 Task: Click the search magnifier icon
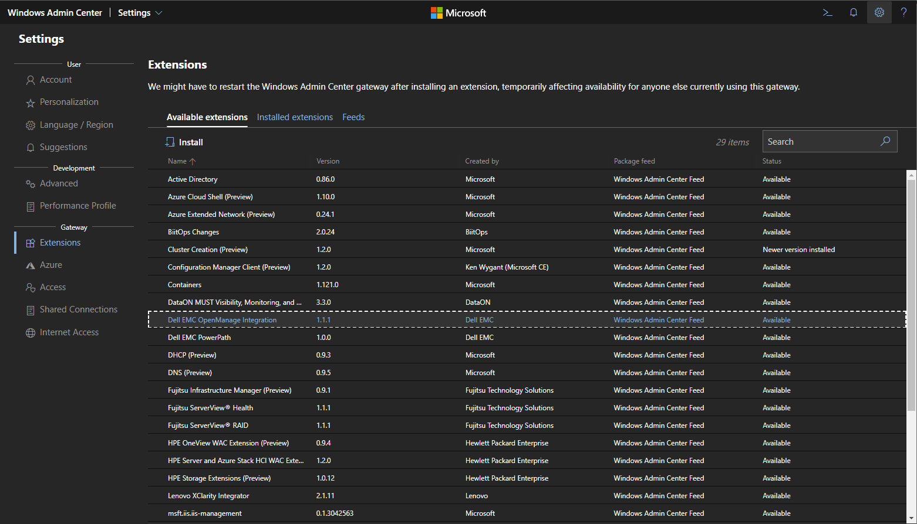[x=885, y=141]
